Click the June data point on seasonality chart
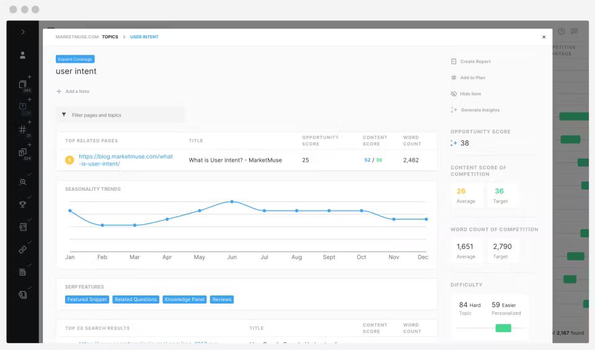Image resolution: width=595 pixels, height=350 pixels. point(232,202)
